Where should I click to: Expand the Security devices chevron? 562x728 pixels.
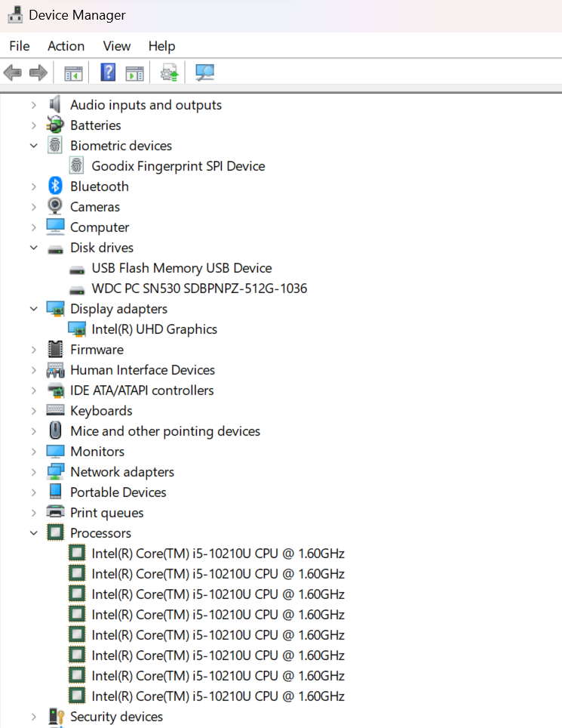tap(33, 717)
